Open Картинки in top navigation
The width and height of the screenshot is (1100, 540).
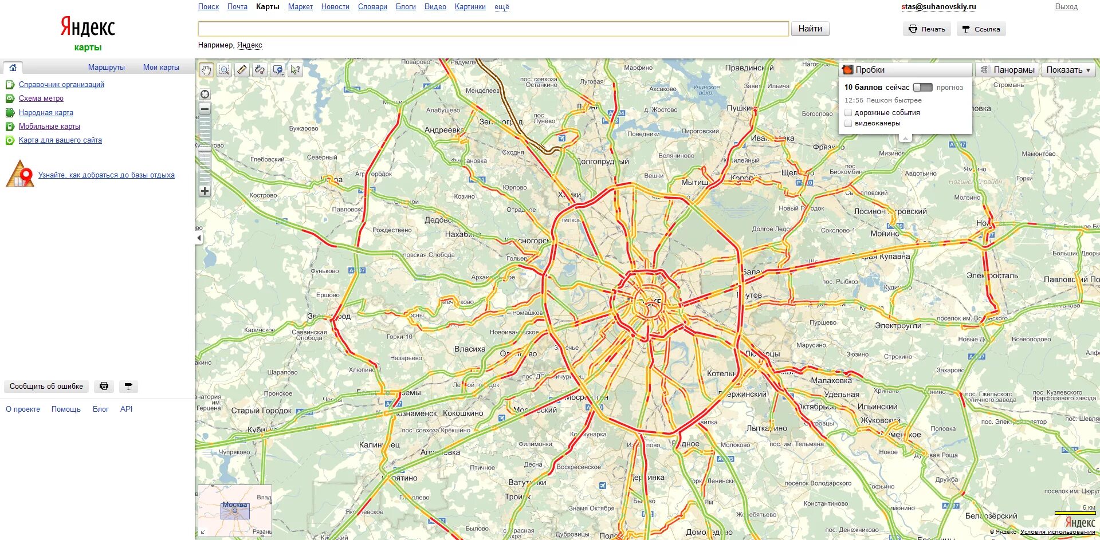tap(470, 7)
